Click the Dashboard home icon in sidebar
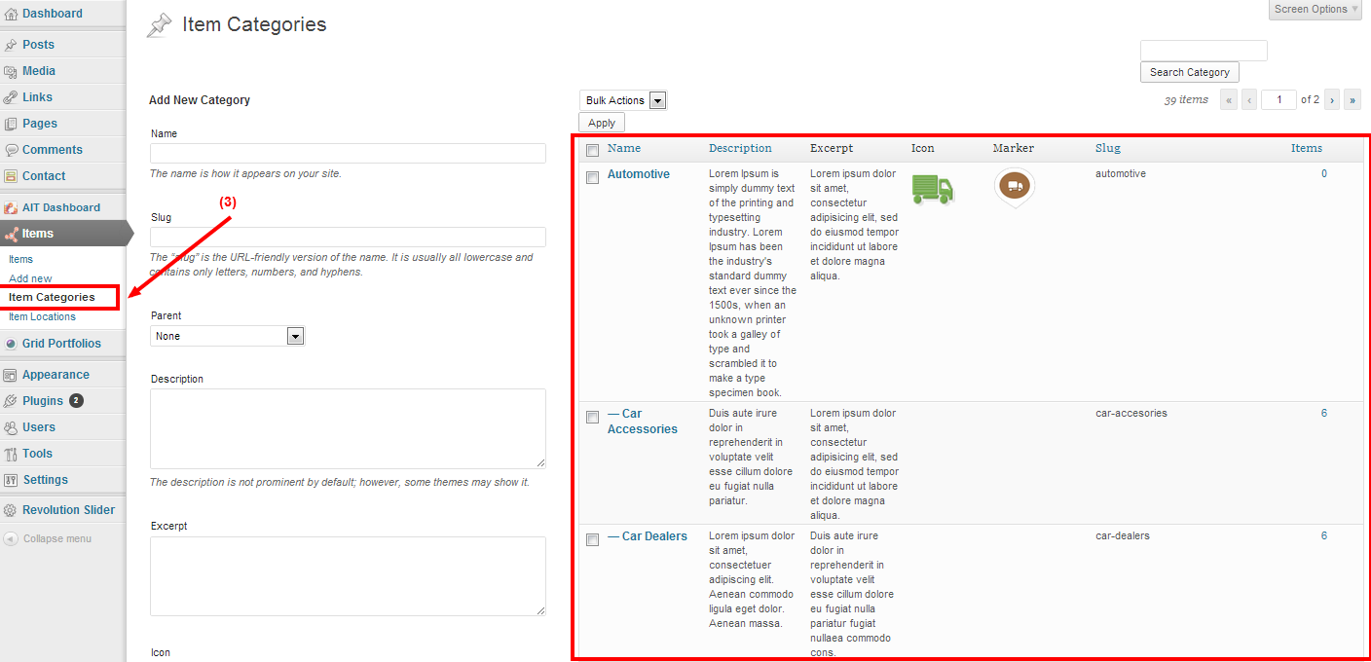This screenshot has width=1371, height=662. coord(11,15)
